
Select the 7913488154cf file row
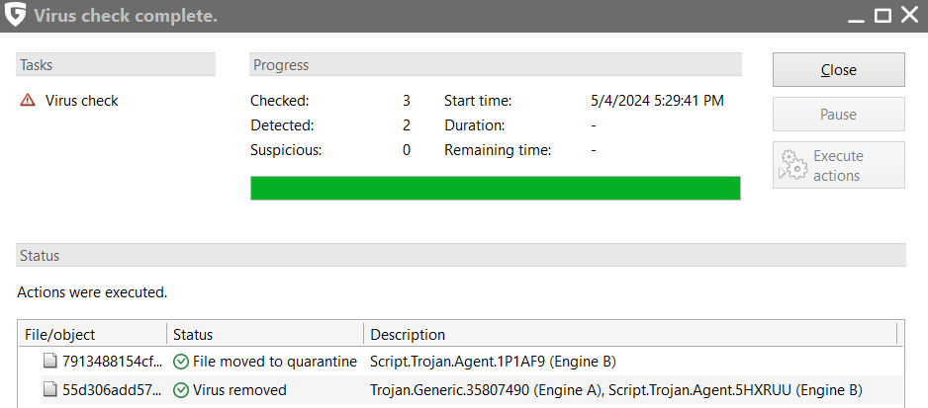460,362
